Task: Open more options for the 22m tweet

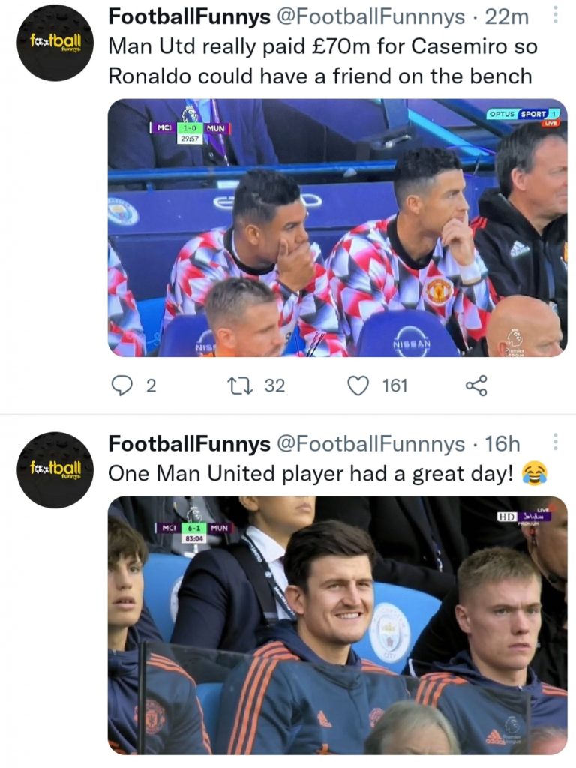Action: pyautogui.click(x=555, y=15)
